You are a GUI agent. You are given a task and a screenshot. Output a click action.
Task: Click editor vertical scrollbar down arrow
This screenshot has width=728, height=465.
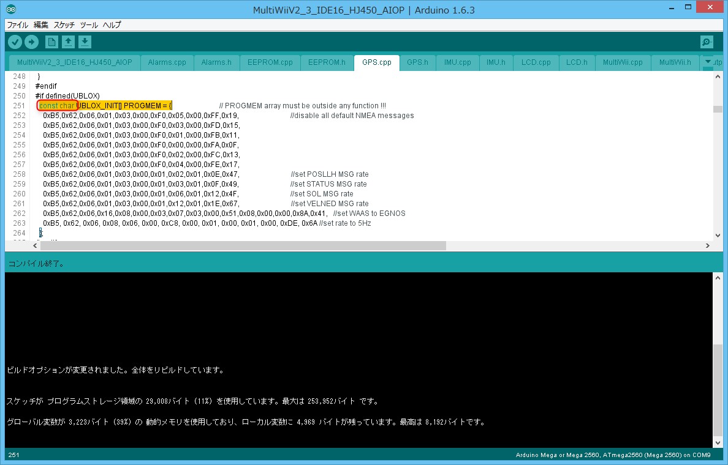coord(718,235)
